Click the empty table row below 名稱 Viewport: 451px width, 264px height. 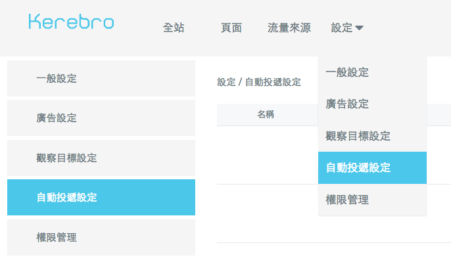click(x=266, y=155)
